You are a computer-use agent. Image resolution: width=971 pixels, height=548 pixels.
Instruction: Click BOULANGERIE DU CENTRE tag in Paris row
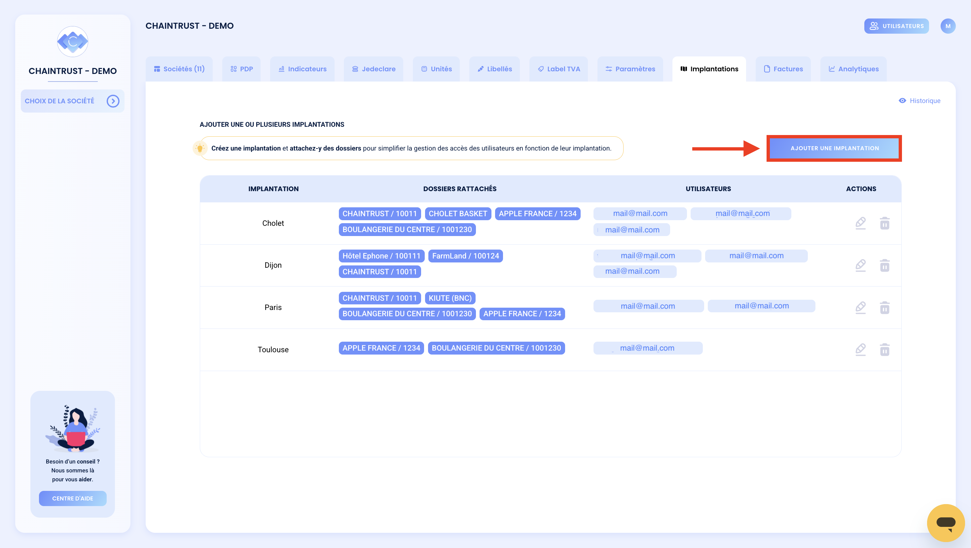(407, 314)
